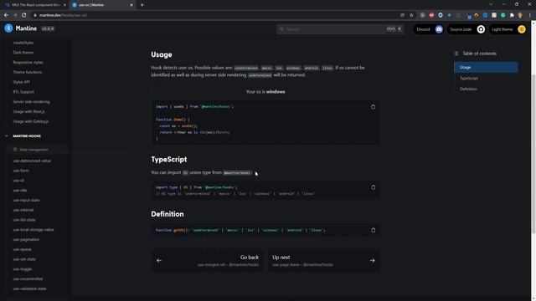Open use-queue in the sidebar
This screenshot has height=301, width=536.
(22, 249)
